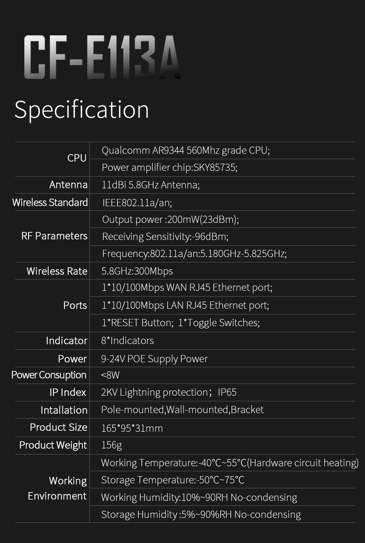Screen dimensions: 365x543
Task: Click the 9-24V POE Supply Power text
Action: click(154, 359)
